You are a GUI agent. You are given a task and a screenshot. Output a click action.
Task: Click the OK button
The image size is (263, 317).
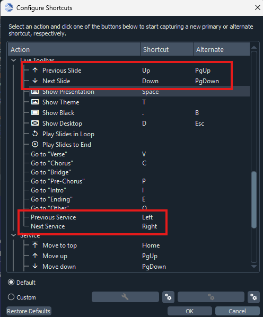point(190,311)
